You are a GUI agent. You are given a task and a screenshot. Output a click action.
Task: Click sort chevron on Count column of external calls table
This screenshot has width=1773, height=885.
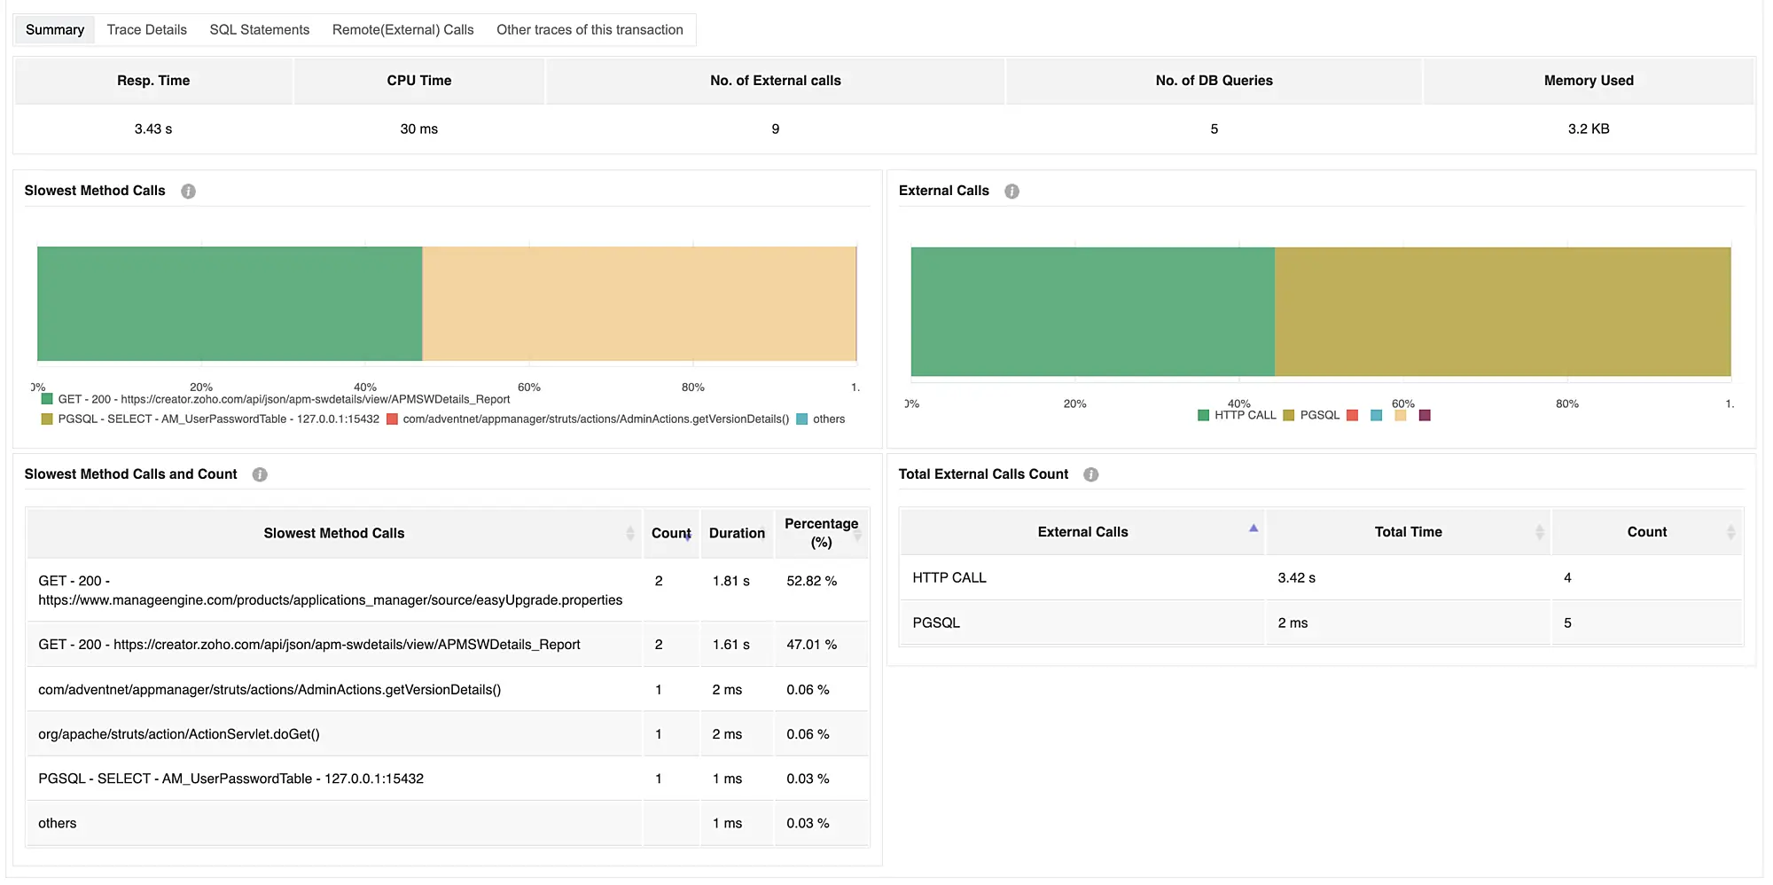pyautogui.click(x=1730, y=532)
